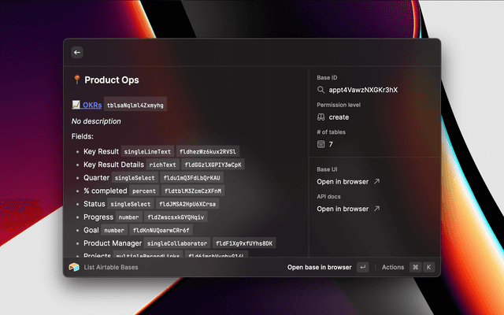Click the permission level icon next to create

(321, 117)
